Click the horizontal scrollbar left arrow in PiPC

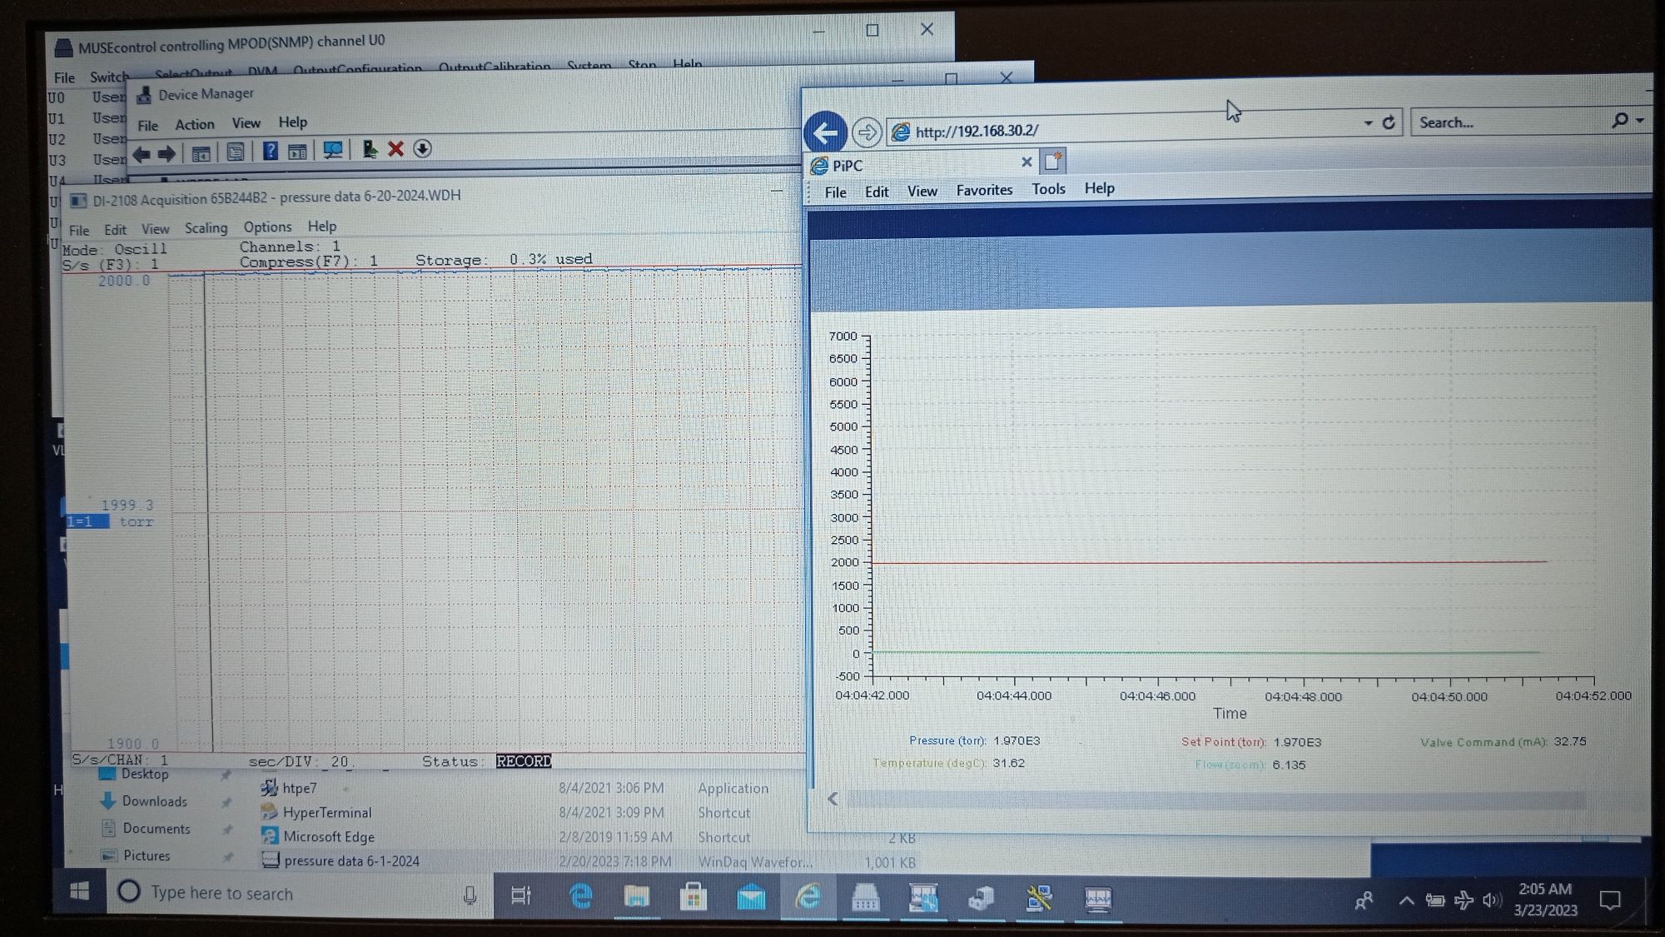(832, 799)
